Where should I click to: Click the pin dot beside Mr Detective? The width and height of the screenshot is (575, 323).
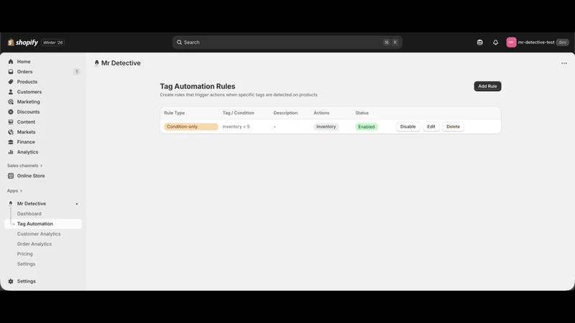pos(77,204)
